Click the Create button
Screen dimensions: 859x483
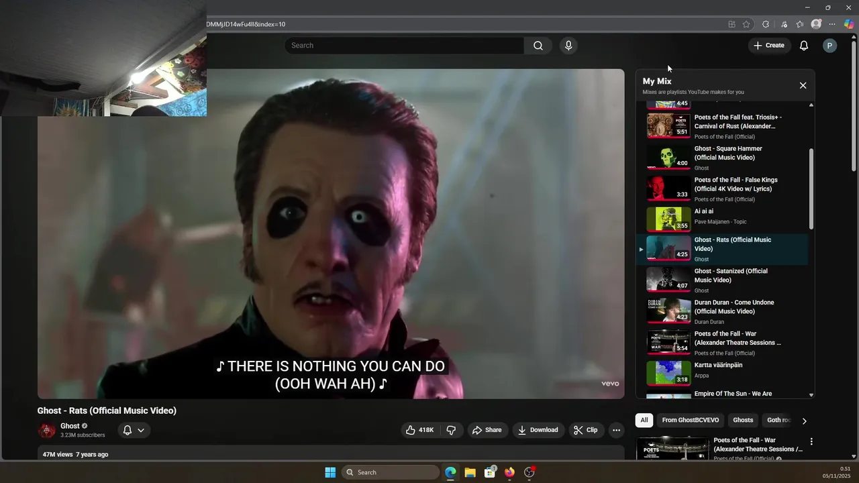point(769,46)
